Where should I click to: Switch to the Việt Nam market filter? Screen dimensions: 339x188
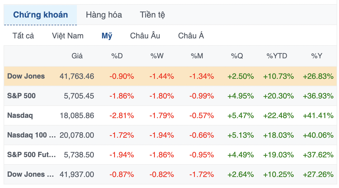(68, 35)
